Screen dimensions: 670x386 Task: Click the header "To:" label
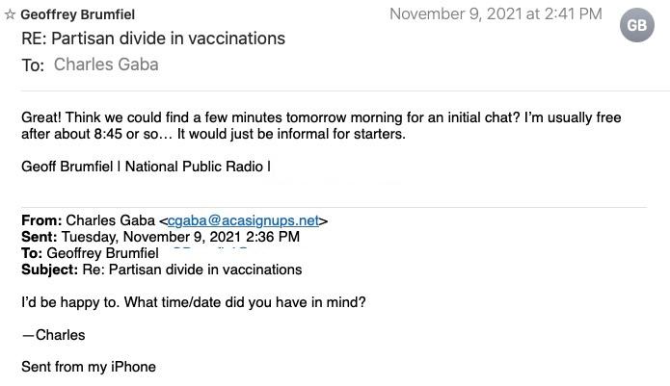coord(33,65)
